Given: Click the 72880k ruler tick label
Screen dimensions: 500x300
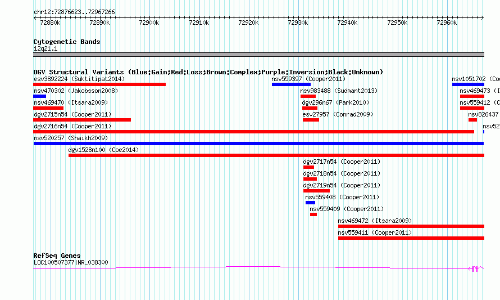Looking at the screenshot, I should pos(50,23).
